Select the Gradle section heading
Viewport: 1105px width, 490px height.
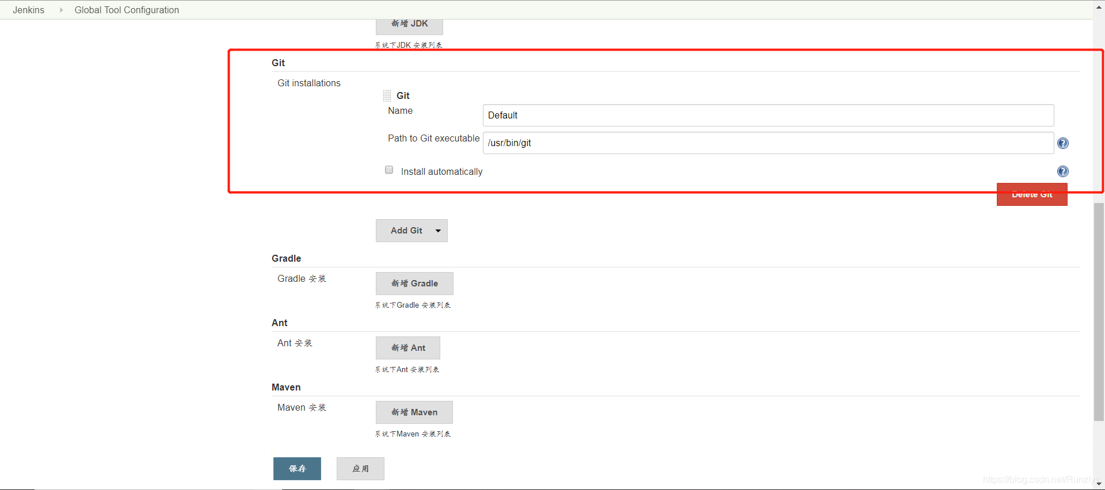(287, 258)
